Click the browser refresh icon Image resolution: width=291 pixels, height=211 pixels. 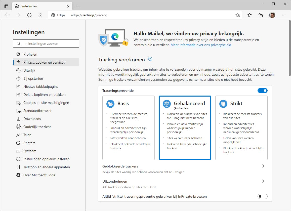pyautogui.click(x=29, y=15)
